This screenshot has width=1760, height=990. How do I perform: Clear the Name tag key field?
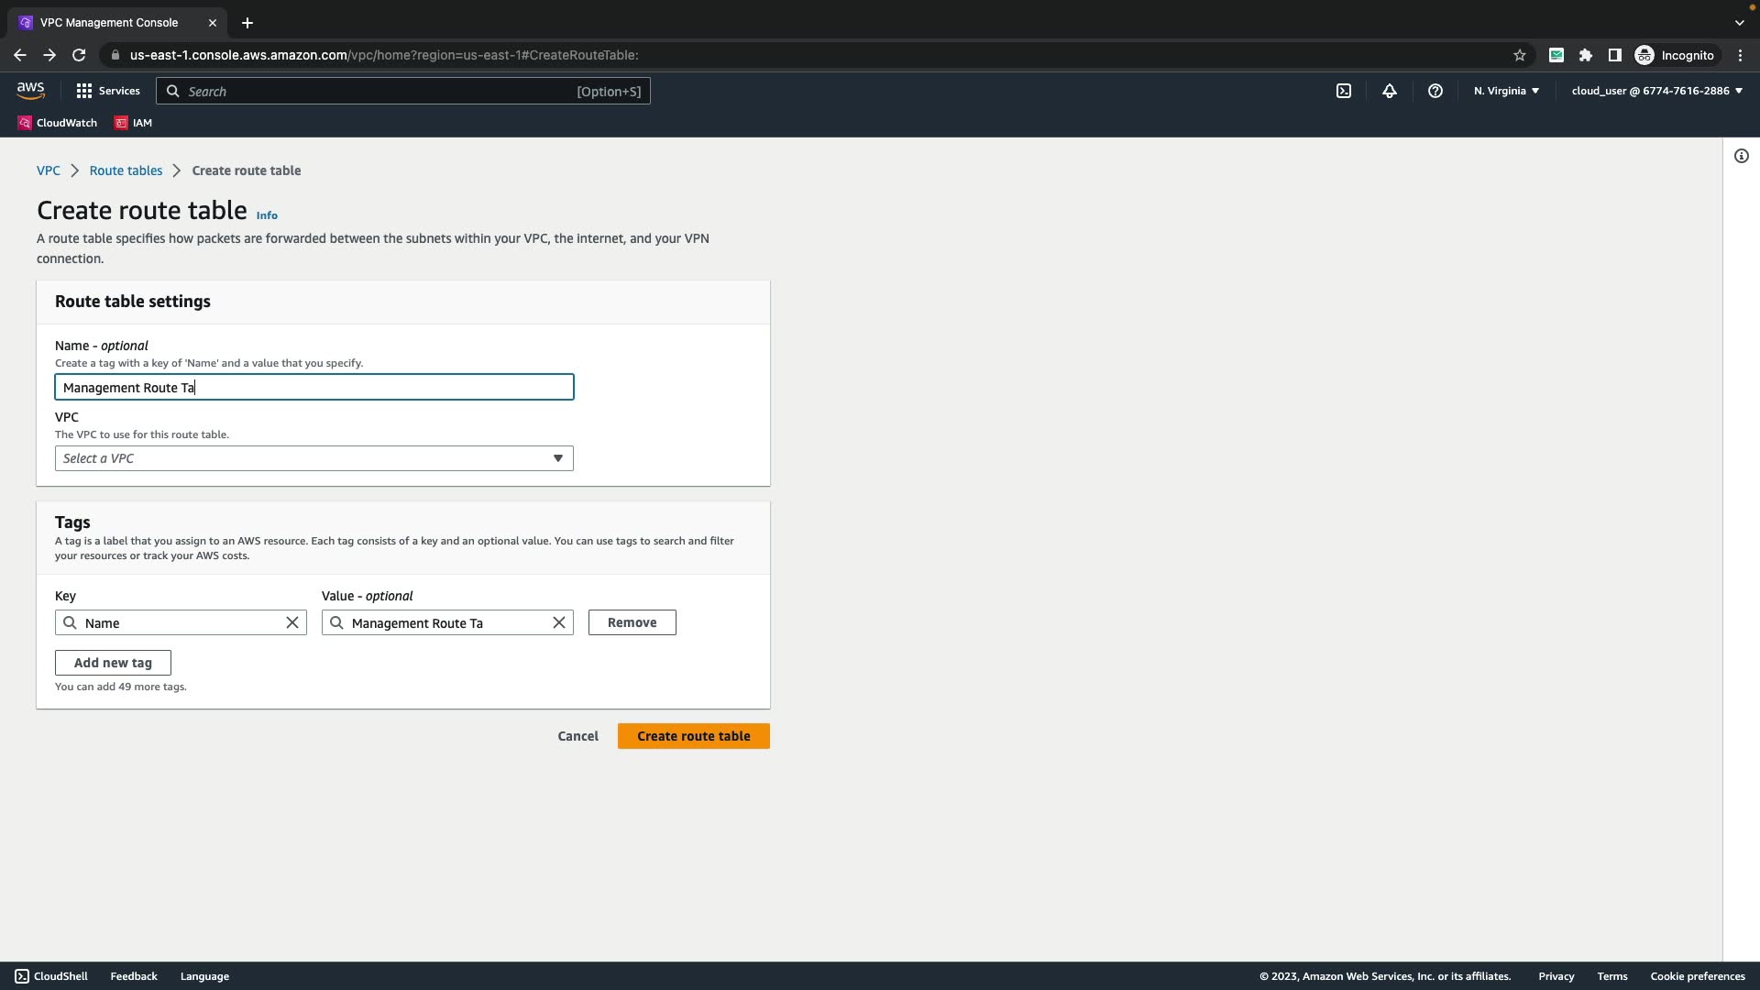tap(292, 623)
